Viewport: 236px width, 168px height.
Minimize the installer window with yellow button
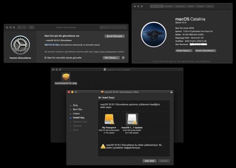(72, 92)
